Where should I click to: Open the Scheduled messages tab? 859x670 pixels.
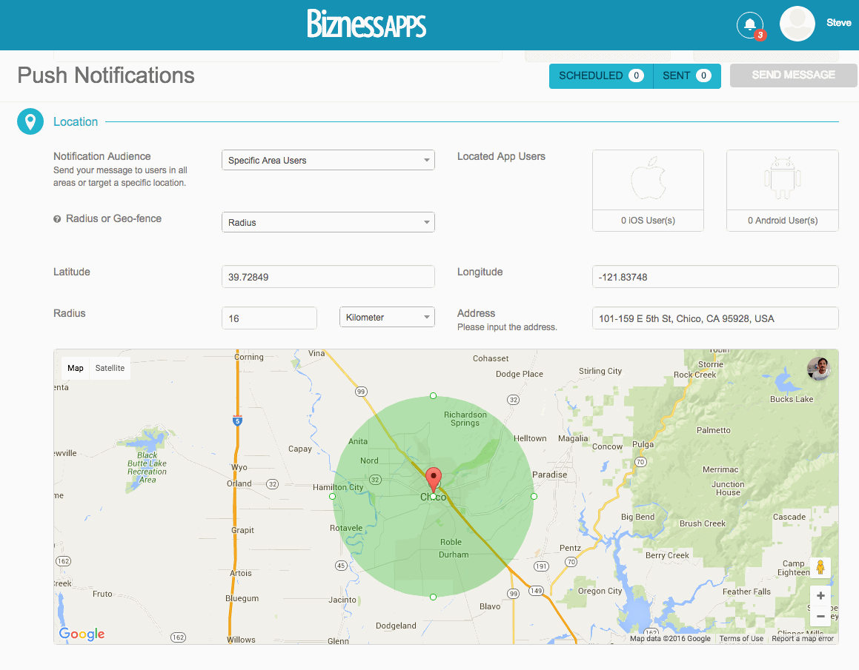tap(601, 76)
